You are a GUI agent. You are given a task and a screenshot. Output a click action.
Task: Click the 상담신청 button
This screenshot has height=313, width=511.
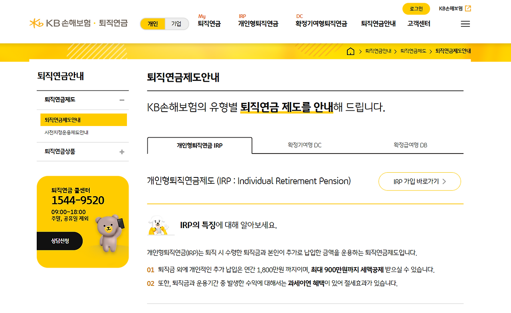pos(60,241)
